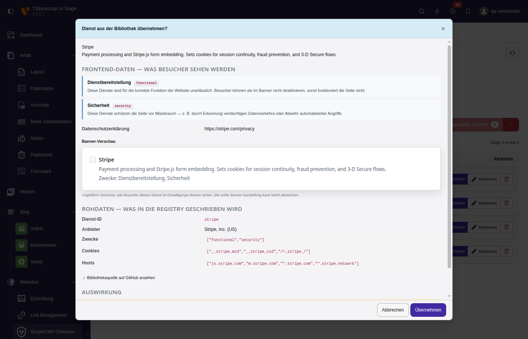Open the bookmarks icon in top bar
The image size is (528, 339).
(x=468, y=11)
